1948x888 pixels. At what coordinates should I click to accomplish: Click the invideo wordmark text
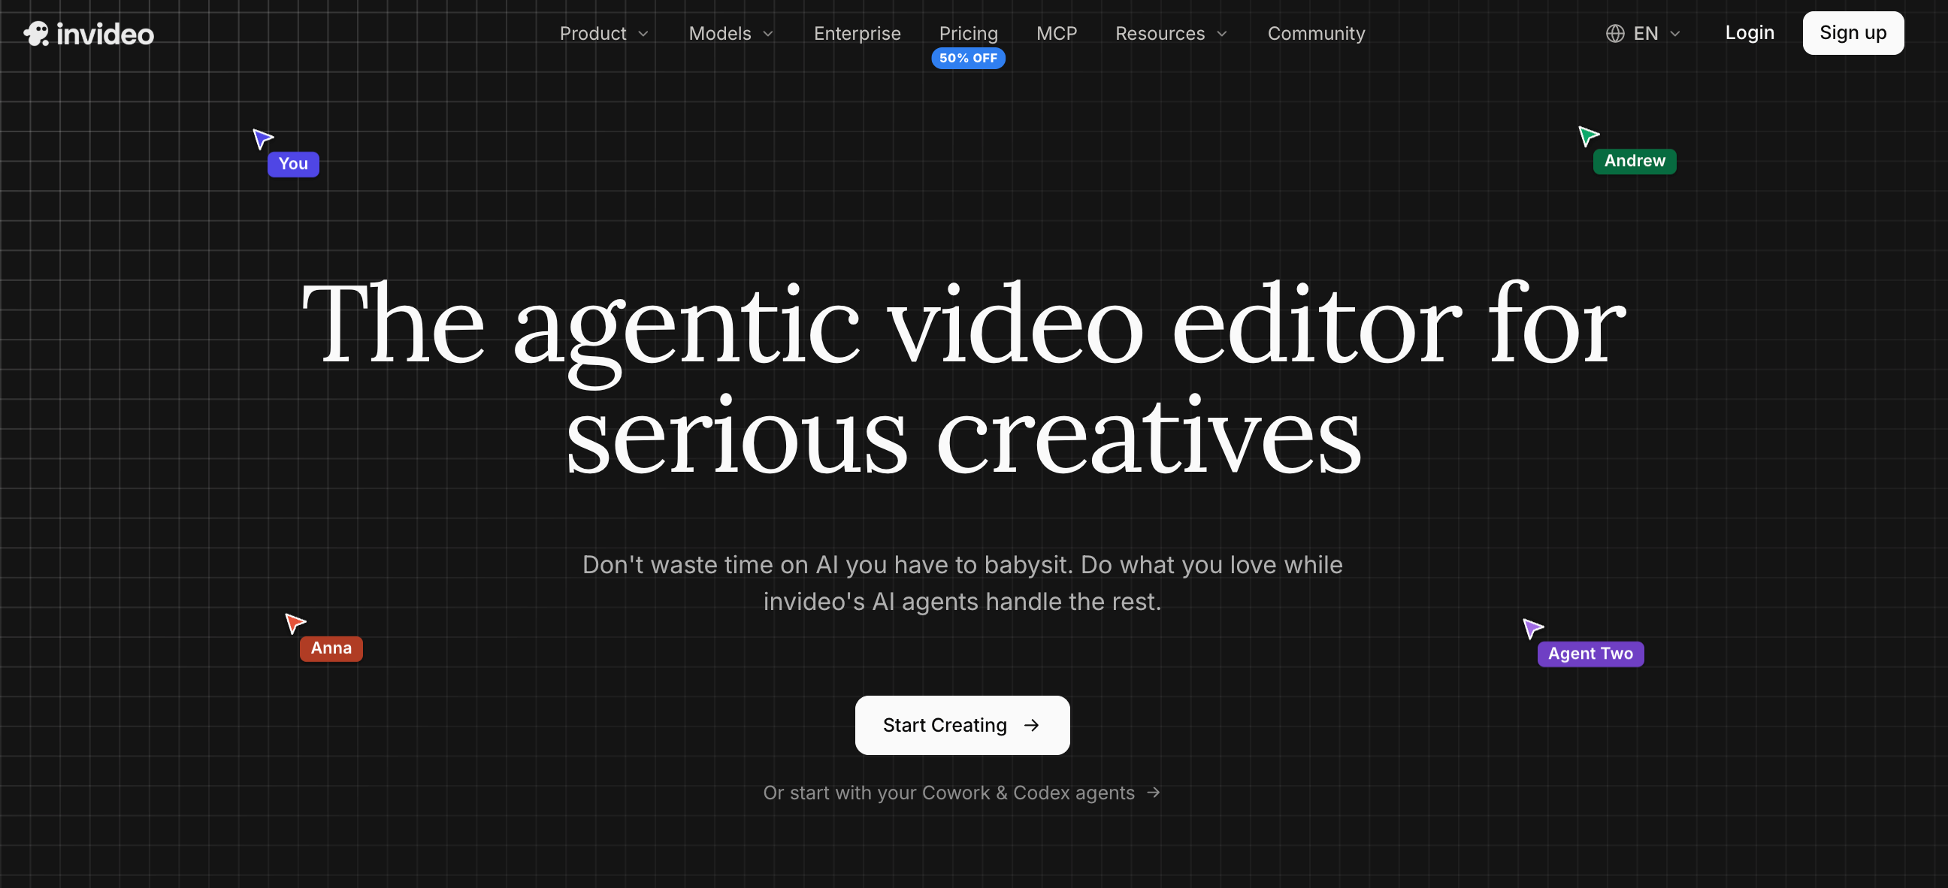coord(105,34)
